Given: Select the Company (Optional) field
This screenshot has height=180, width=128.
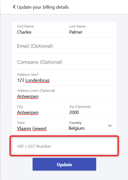Looking at the screenshot, I should click(x=64, y=62).
